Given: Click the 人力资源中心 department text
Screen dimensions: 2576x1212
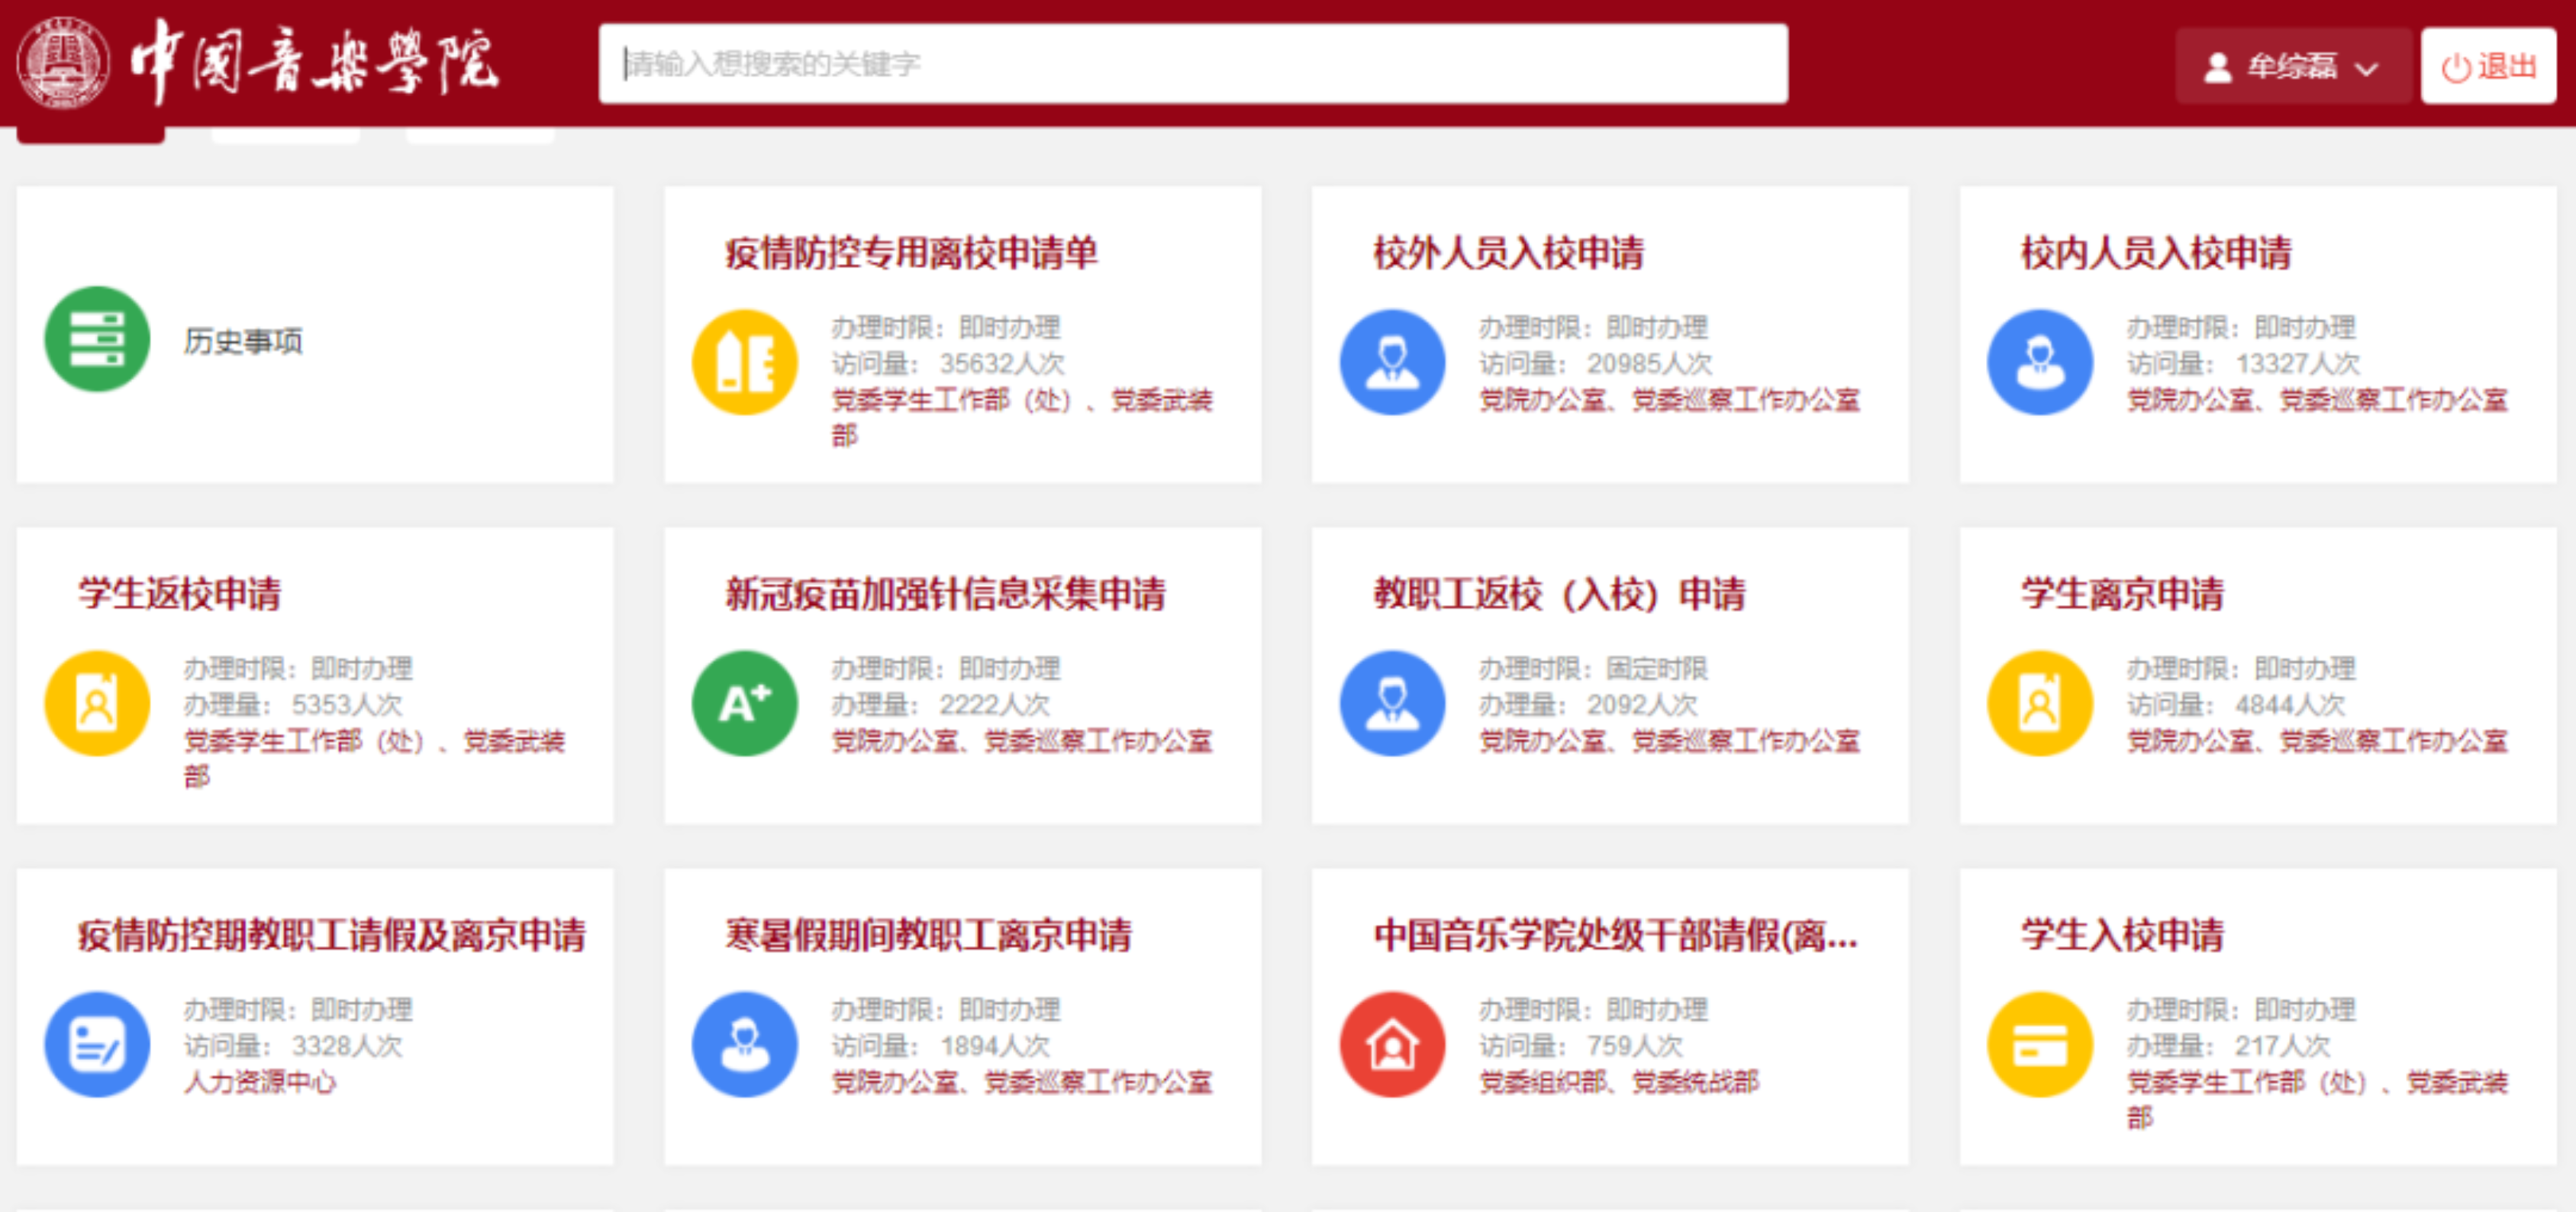Looking at the screenshot, I should pyautogui.click(x=260, y=1082).
